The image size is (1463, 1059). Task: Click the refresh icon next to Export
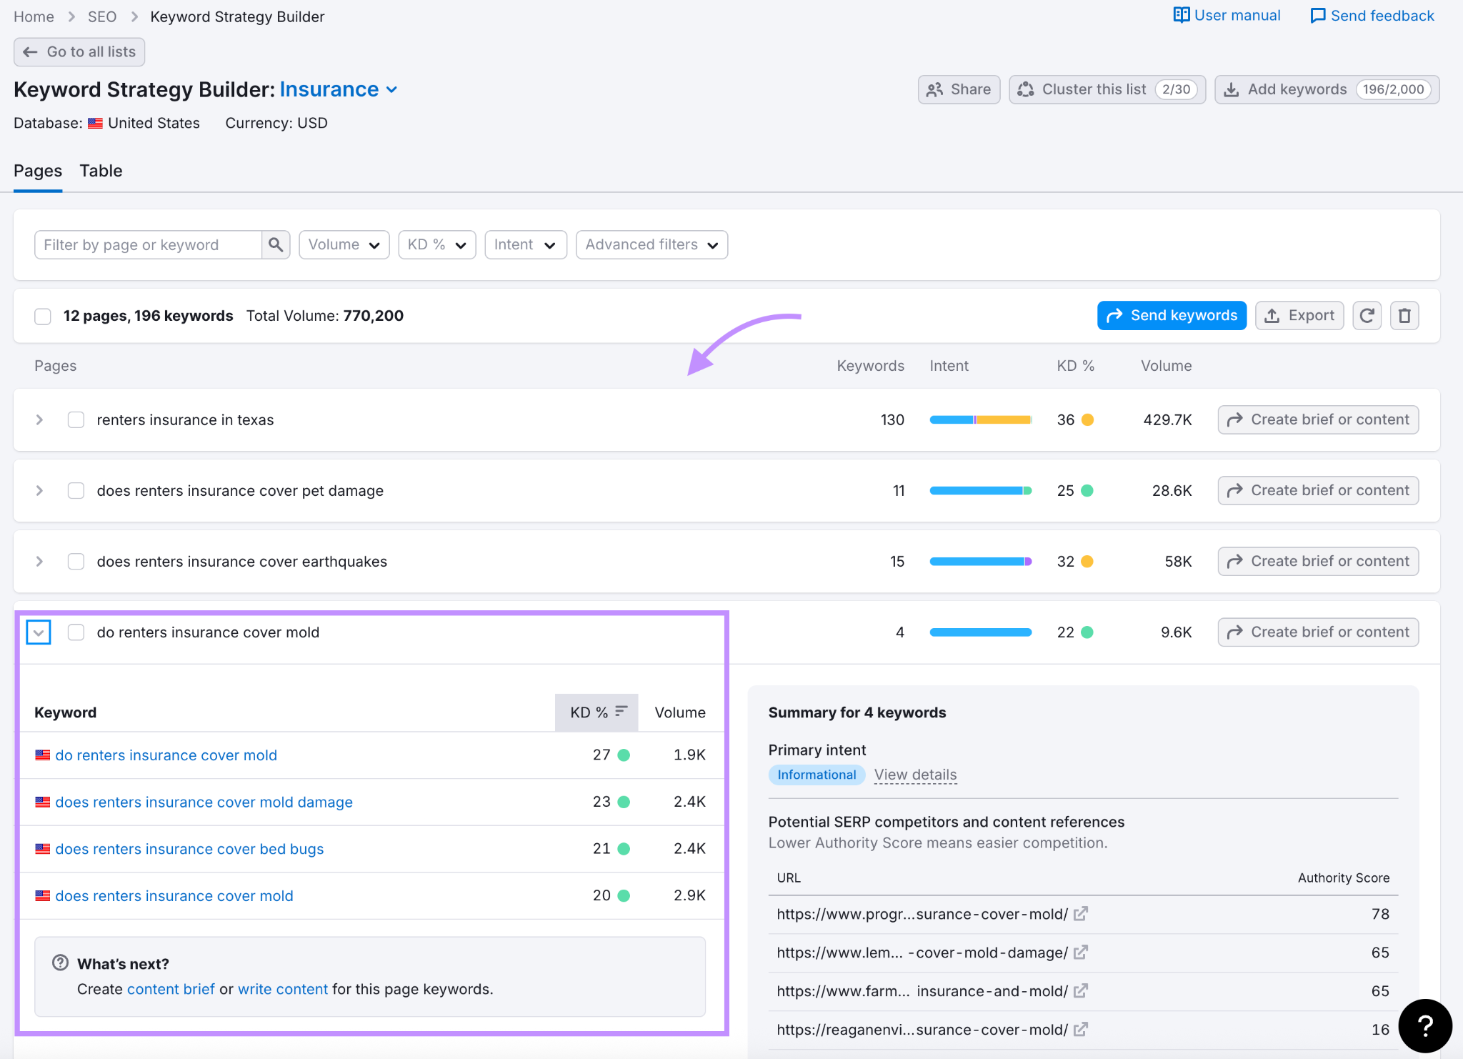(1367, 316)
